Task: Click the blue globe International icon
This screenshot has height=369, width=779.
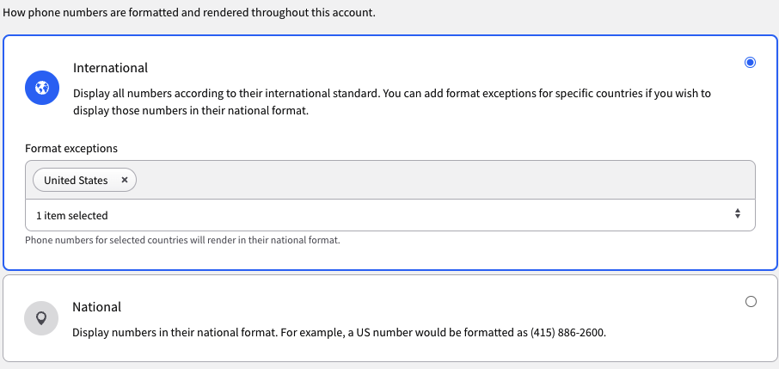Action: (x=42, y=88)
